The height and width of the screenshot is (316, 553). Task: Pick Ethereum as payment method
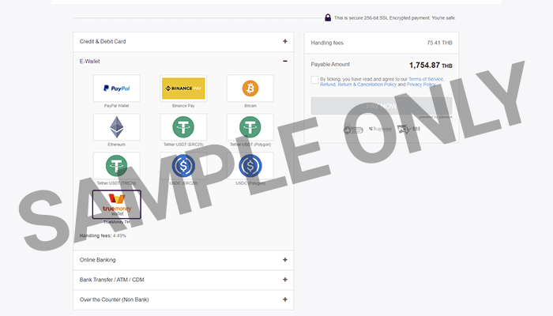point(116,126)
